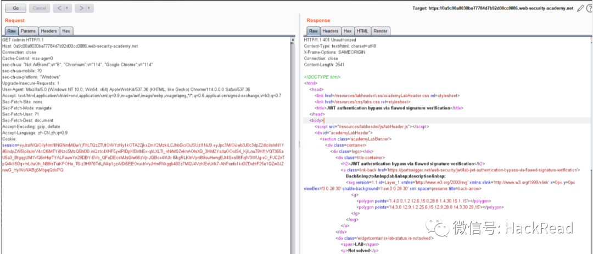
Task: Click the 'X-Frame-Options: SAMEORIGIN' line
Action: click(336, 52)
